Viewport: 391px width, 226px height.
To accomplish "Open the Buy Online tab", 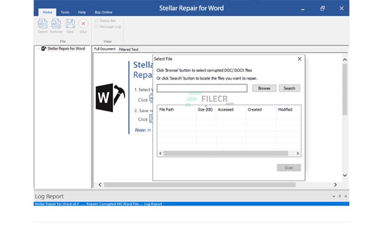I will tap(103, 12).
